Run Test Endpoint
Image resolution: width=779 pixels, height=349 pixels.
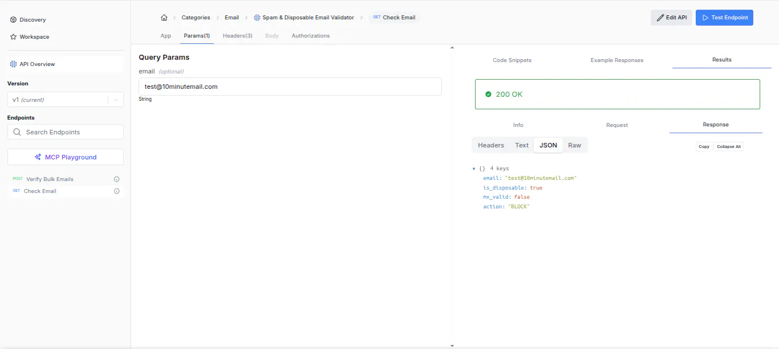pyautogui.click(x=724, y=18)
